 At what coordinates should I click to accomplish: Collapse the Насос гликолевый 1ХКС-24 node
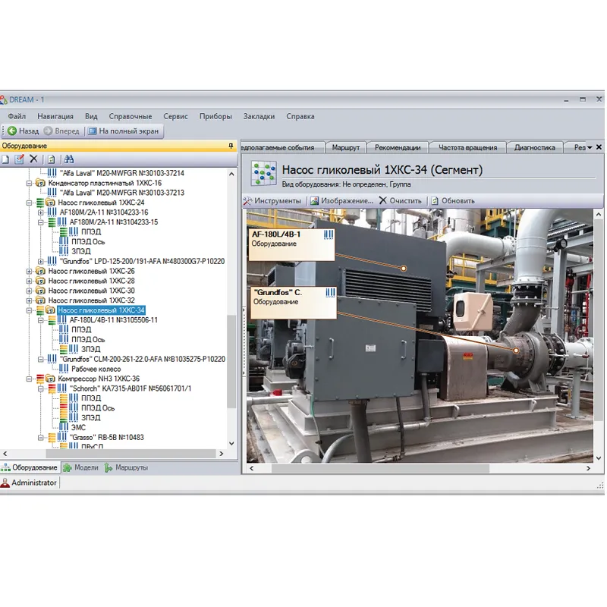point(30,203)
